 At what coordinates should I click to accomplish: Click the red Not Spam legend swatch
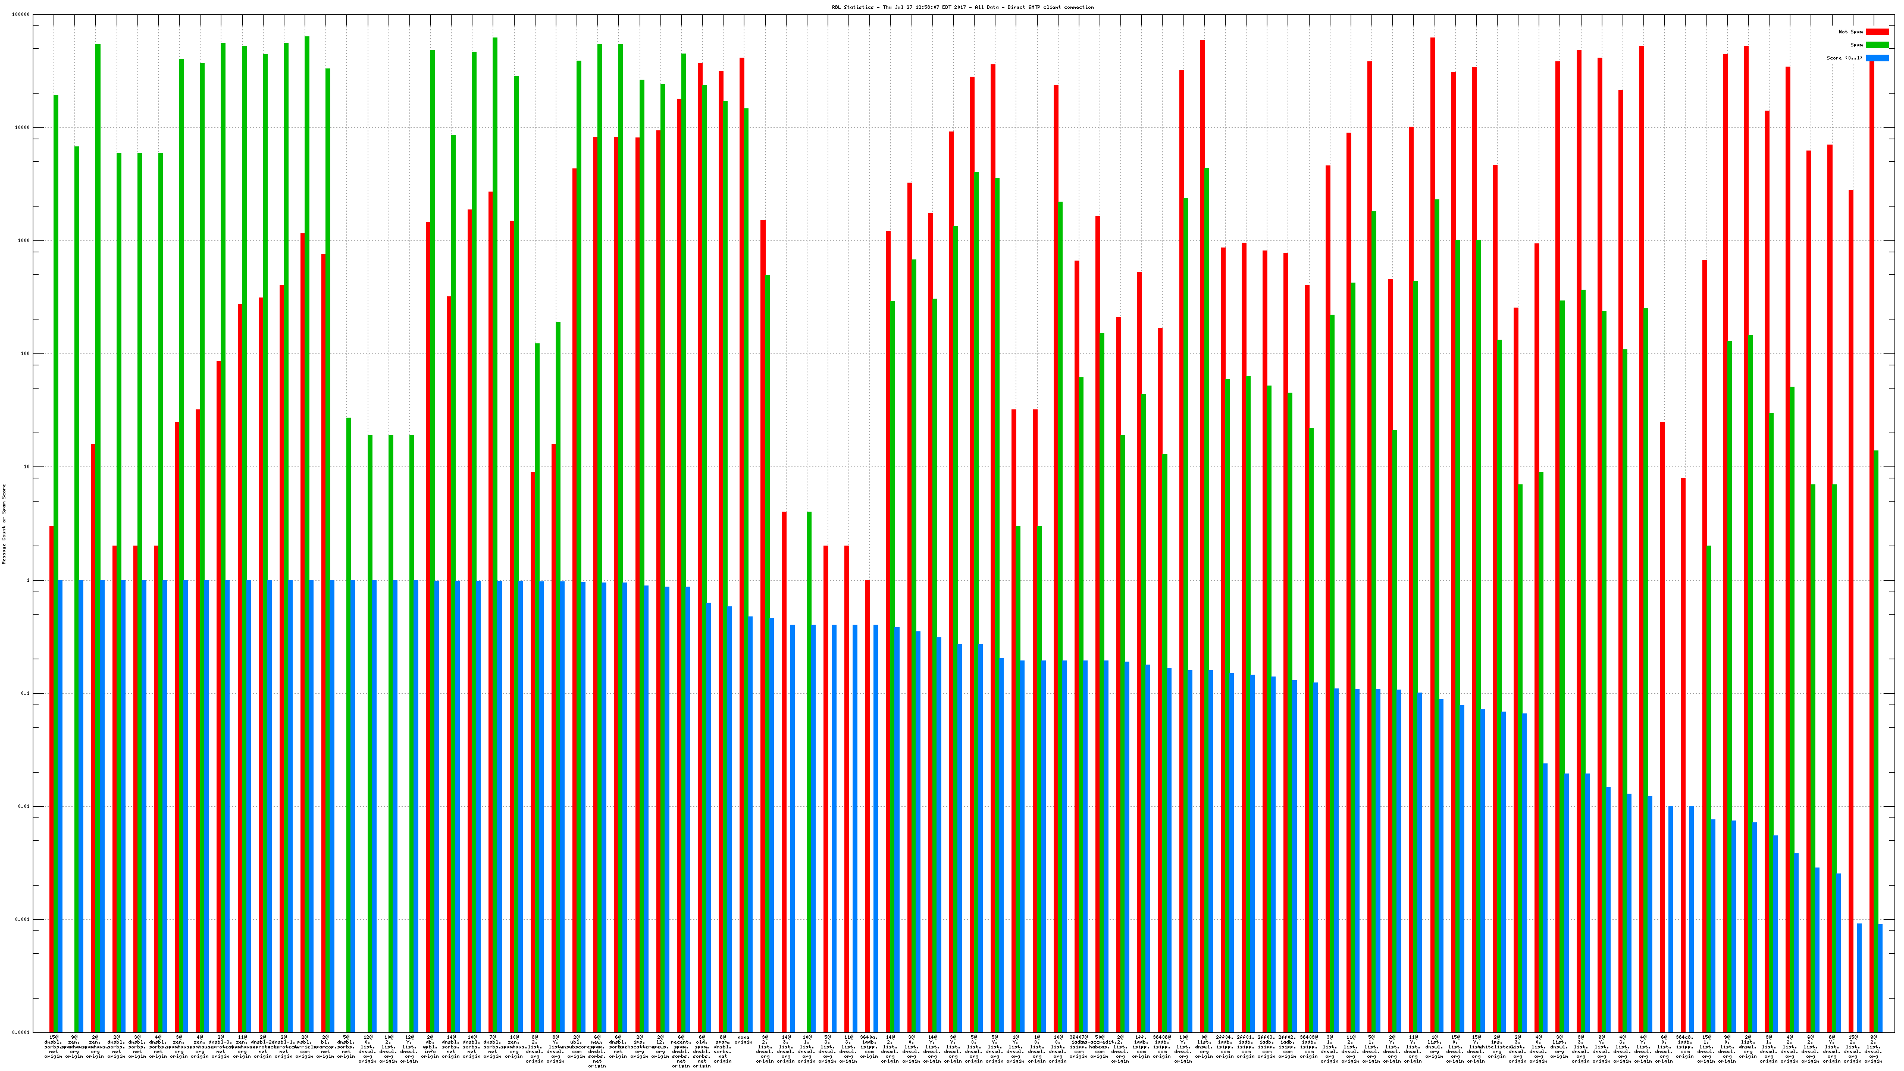[x=1877, y=32]
